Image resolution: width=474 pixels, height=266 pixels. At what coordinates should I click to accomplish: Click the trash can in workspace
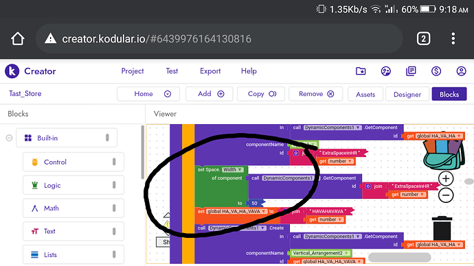pyautogui.click(x=442, y=228)
